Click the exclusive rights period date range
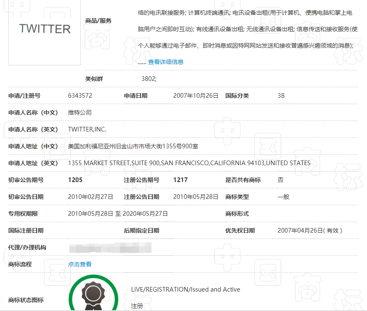Viewport: 367px width, 311px height. click(118, 214)
